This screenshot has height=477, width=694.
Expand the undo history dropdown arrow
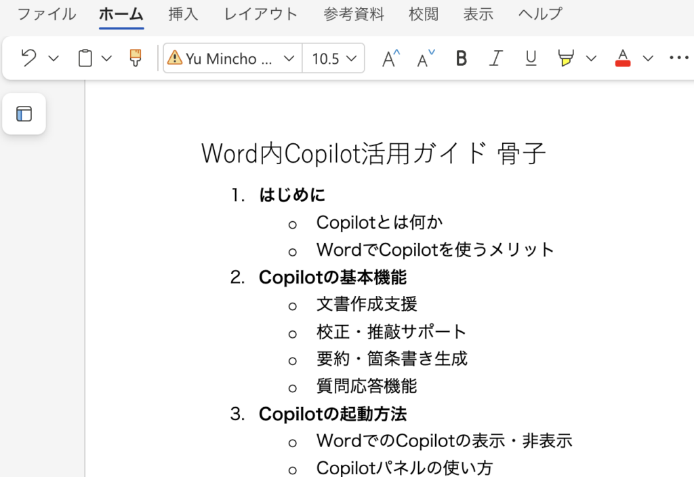(54, 58)
